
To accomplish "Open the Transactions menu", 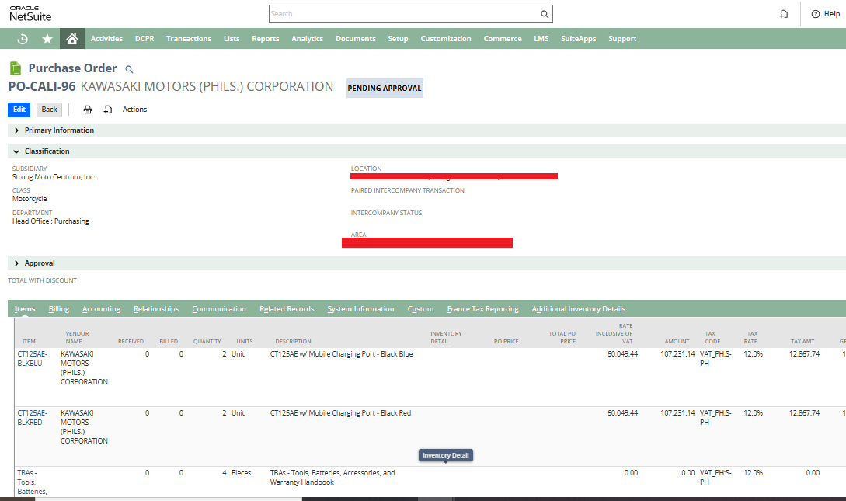I will pyautogui.click(x=189, y=39).
